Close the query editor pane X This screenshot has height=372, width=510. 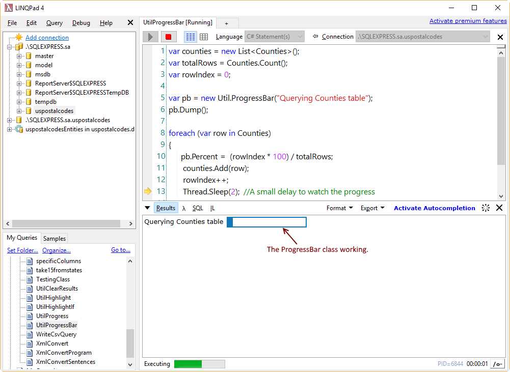click(500, 37)
